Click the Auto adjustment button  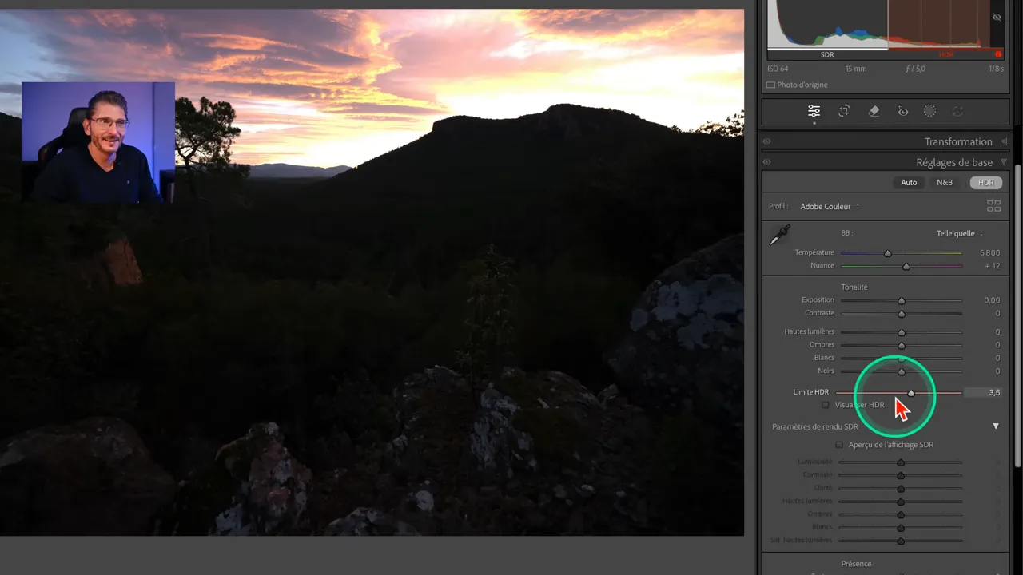coord(909,182)
